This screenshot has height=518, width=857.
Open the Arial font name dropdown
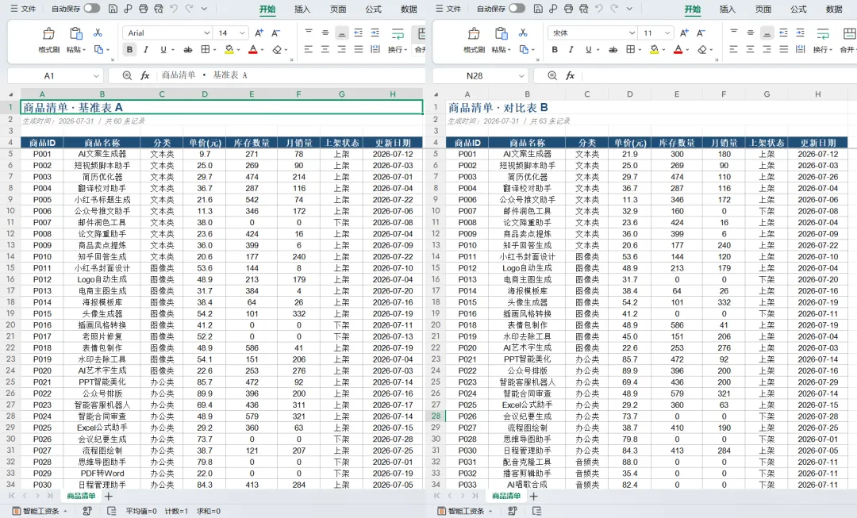206,33
